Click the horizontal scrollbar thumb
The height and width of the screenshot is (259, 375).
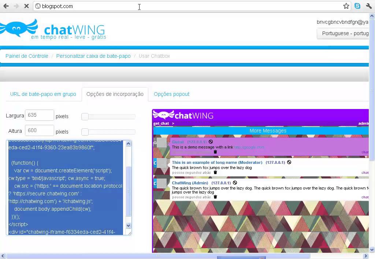[x=158, y=256]
